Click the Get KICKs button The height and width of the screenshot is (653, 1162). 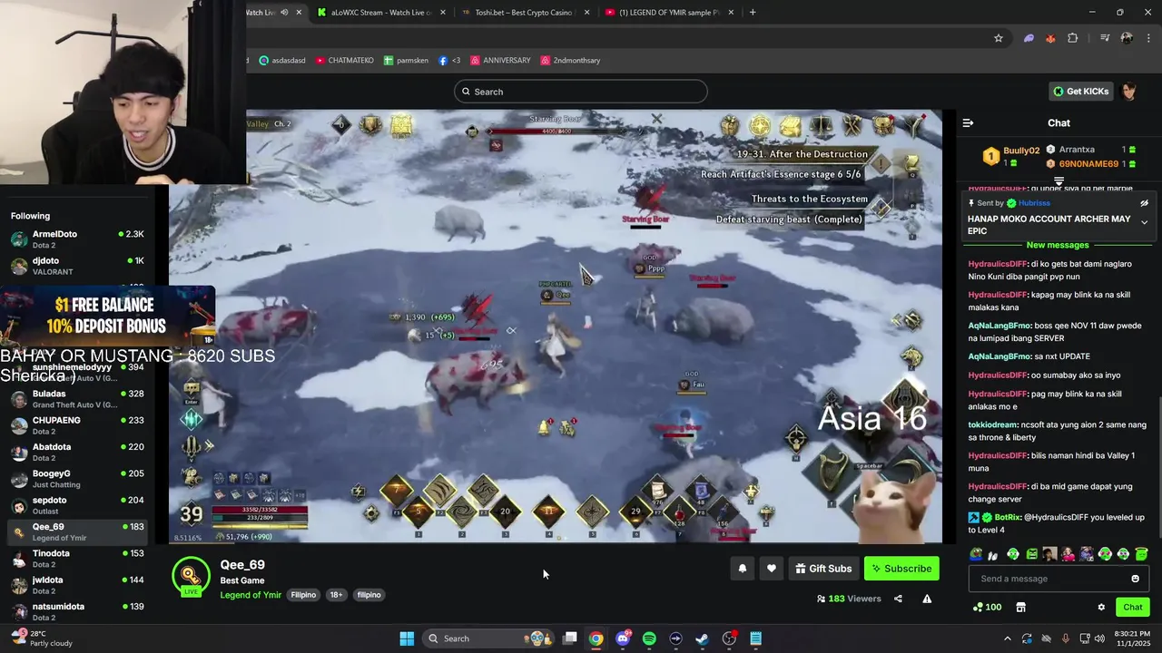click(1080, 91)
